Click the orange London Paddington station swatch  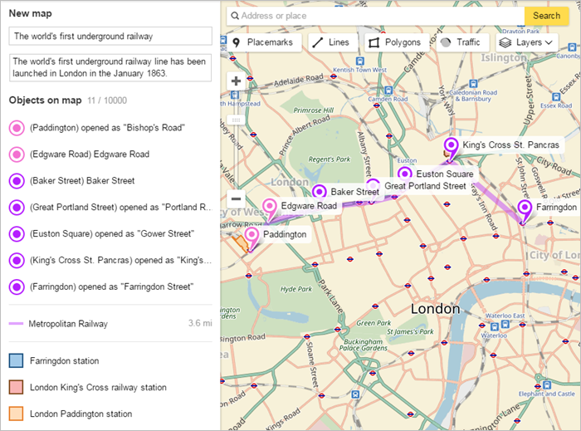[16, 414]
